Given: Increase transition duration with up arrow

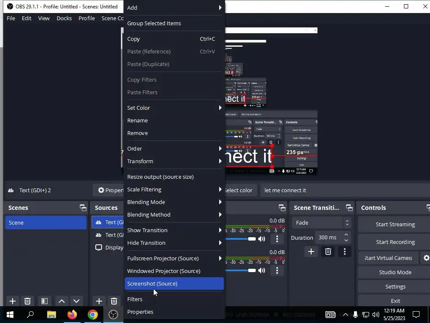Looking at the screenshot, I should pyautogui.click(x=346, y=235).
